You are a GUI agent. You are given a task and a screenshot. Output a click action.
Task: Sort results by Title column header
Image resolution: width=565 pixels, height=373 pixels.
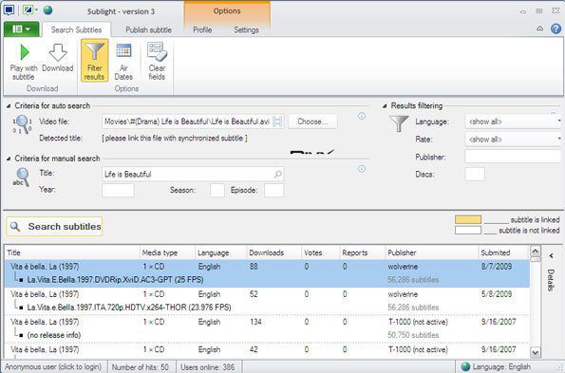72,252
